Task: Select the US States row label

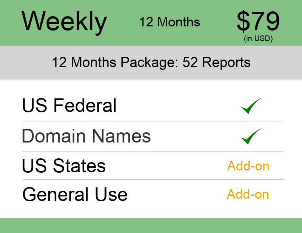Action: pos(63,166)
